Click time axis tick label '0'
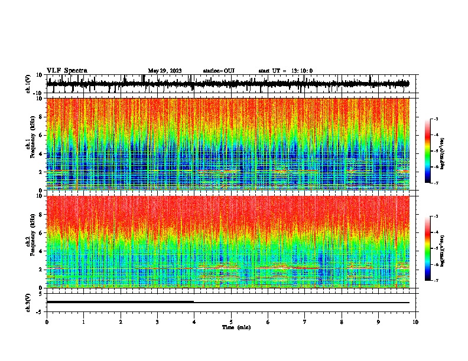Viewport: 468px width, 361px height. 47,322
